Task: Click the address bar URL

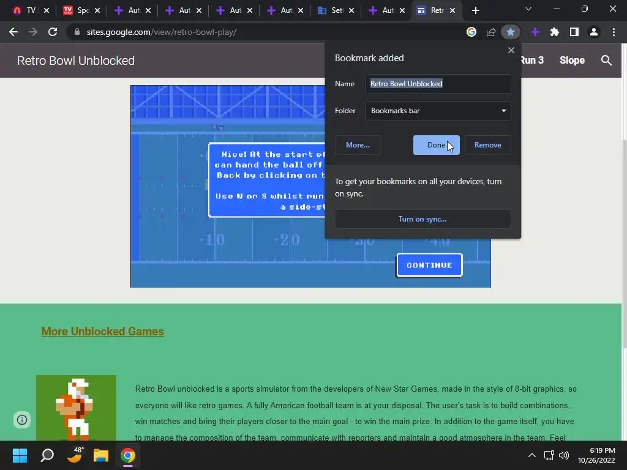Action: click(162, 32)
